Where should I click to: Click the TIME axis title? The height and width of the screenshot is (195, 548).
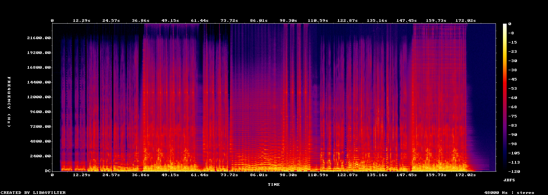coord(274,184)
